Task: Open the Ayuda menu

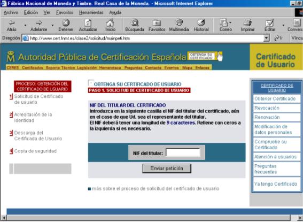Action: (115, 12)
